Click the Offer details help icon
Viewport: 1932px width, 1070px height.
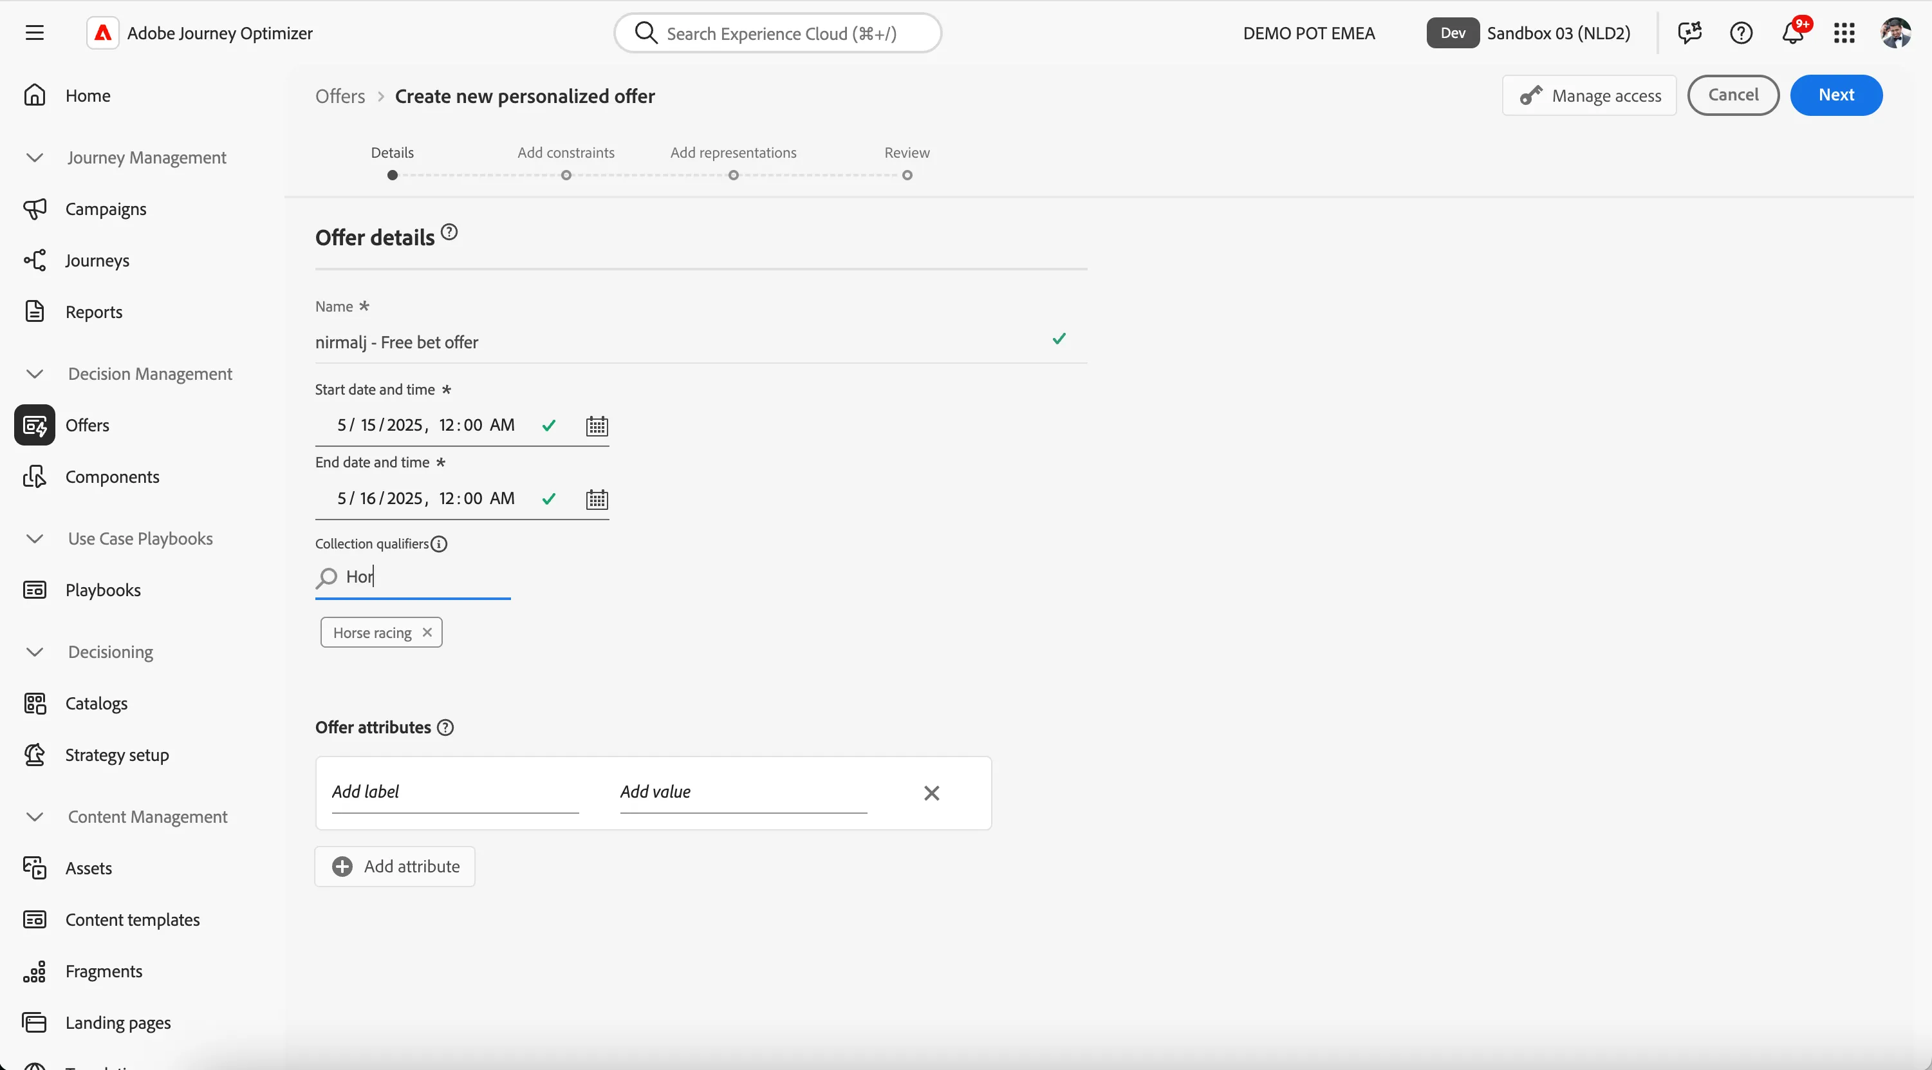coord(449,232)
